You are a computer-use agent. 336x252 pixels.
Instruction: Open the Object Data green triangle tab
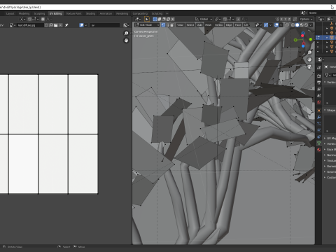pyautogui.click(x=318, y=143)
